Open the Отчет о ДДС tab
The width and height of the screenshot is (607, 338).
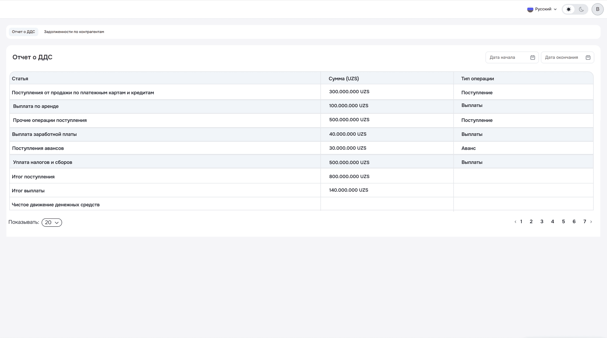pos(23,32)
